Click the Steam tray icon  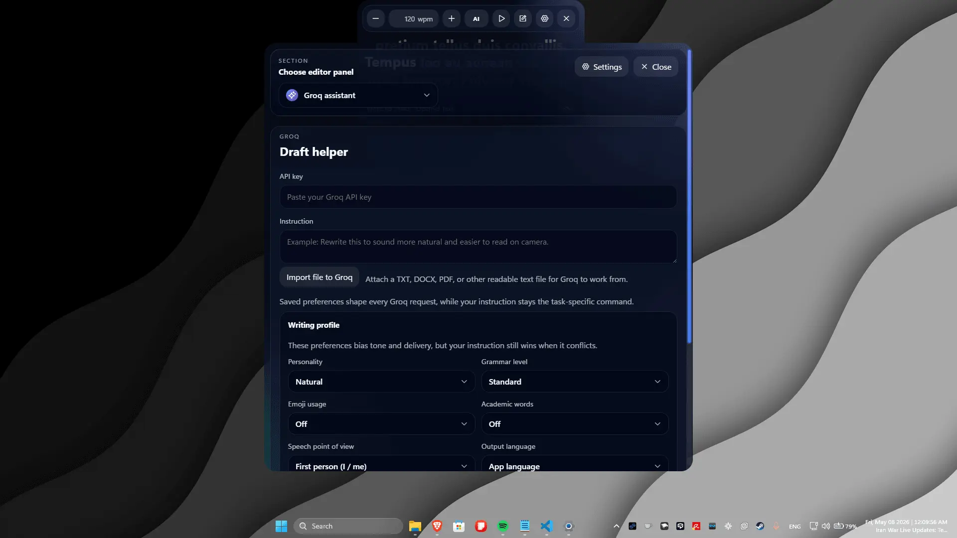tap(760, 526)
